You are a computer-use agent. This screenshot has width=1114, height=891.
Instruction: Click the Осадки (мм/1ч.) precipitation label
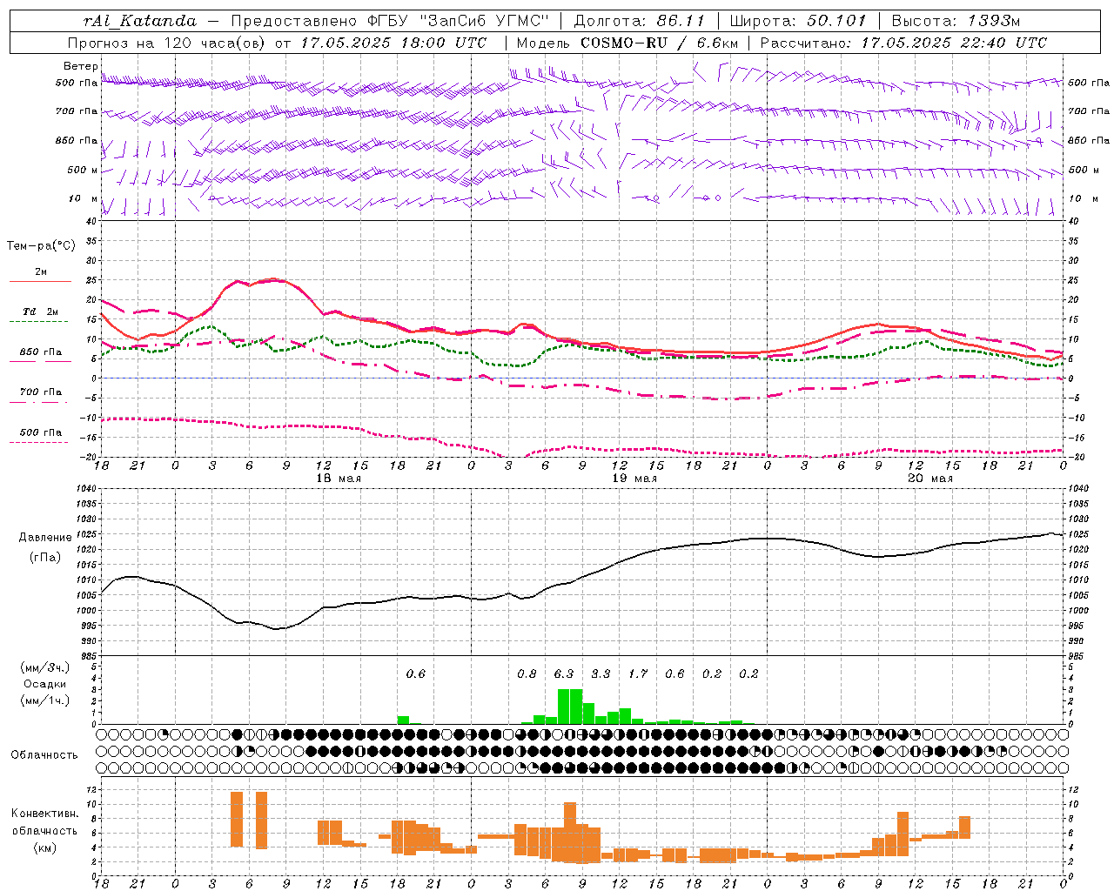45,684
